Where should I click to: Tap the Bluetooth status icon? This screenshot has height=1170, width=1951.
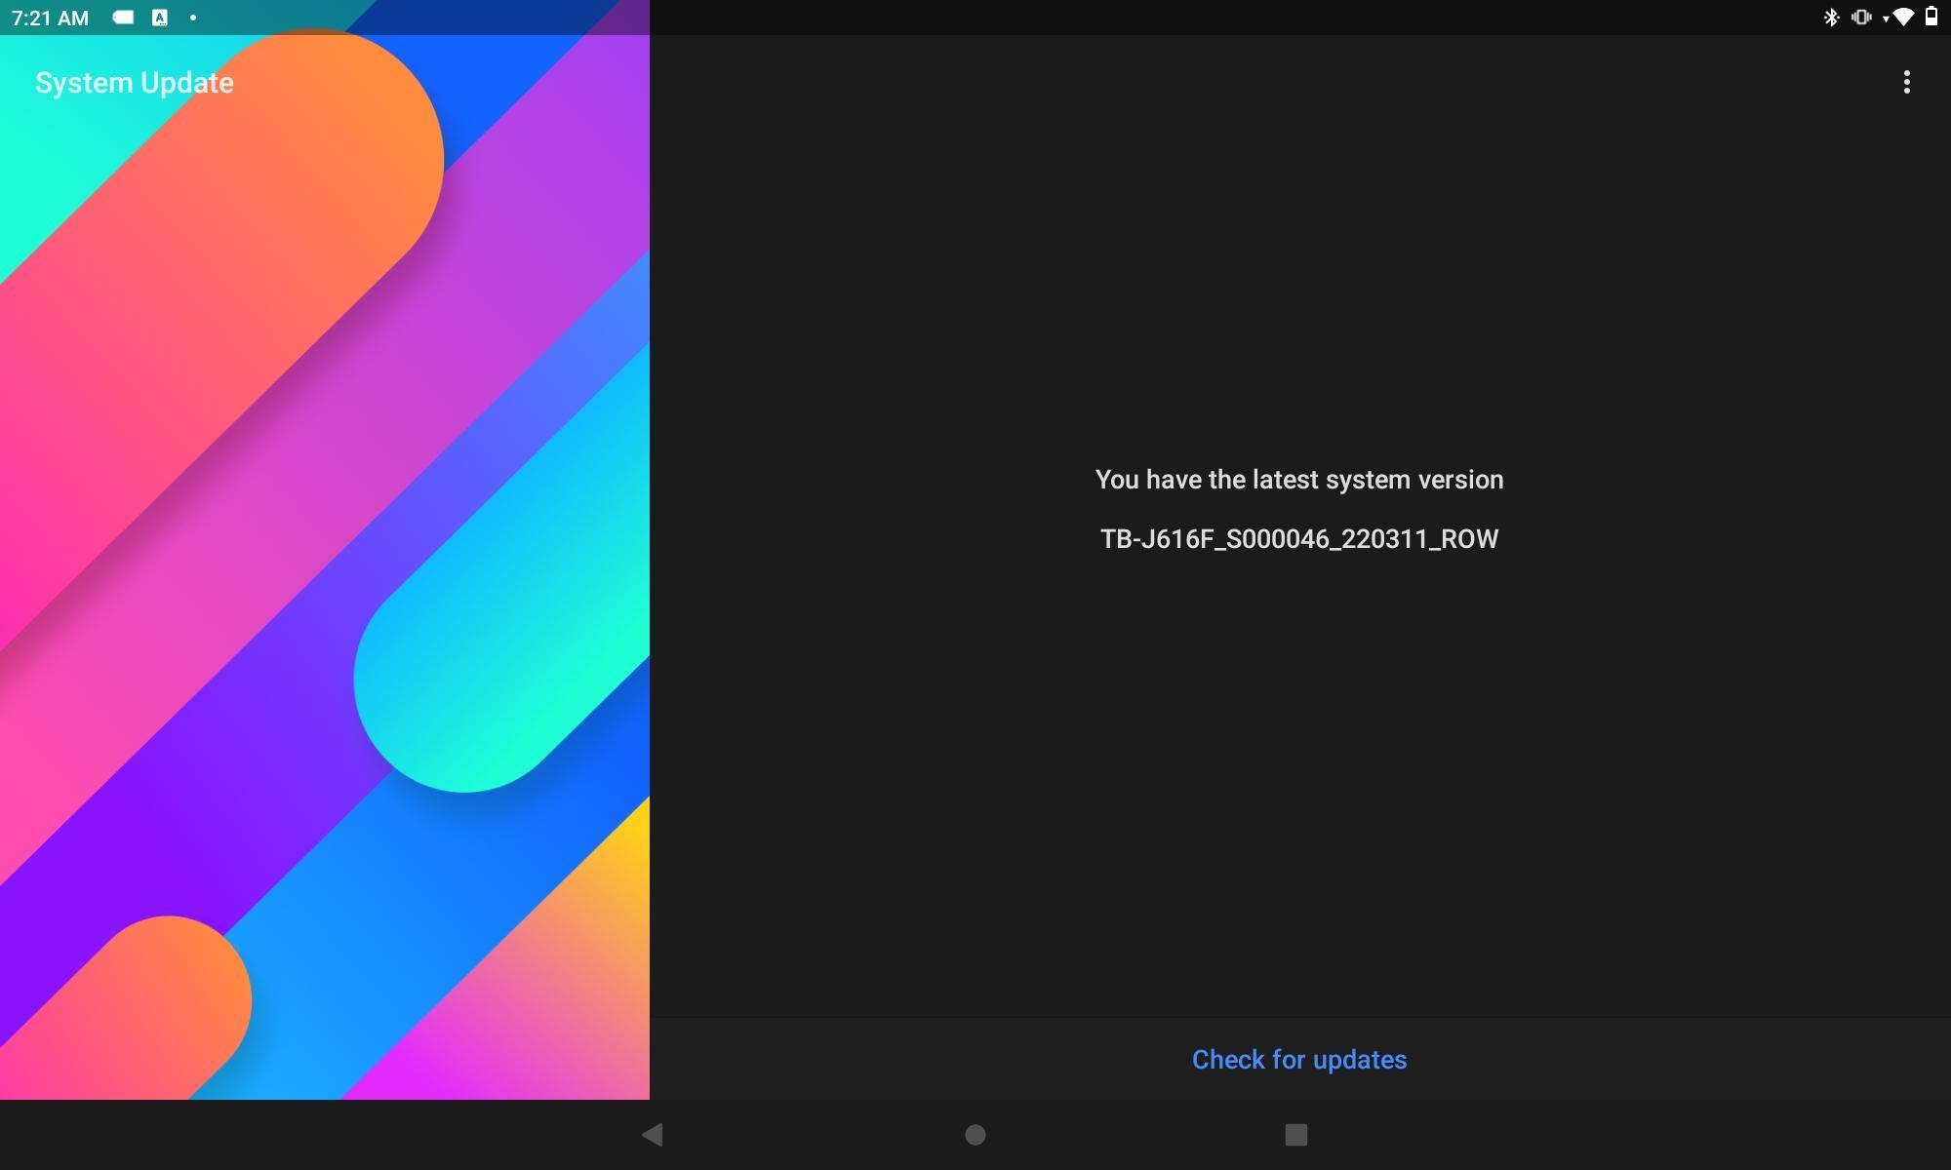pyautogui.click(x=1831, y=18)
